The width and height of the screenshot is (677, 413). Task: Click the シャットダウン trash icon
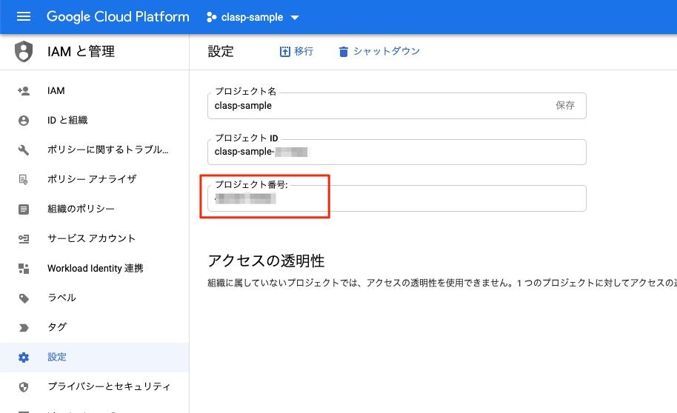point(343,51)
